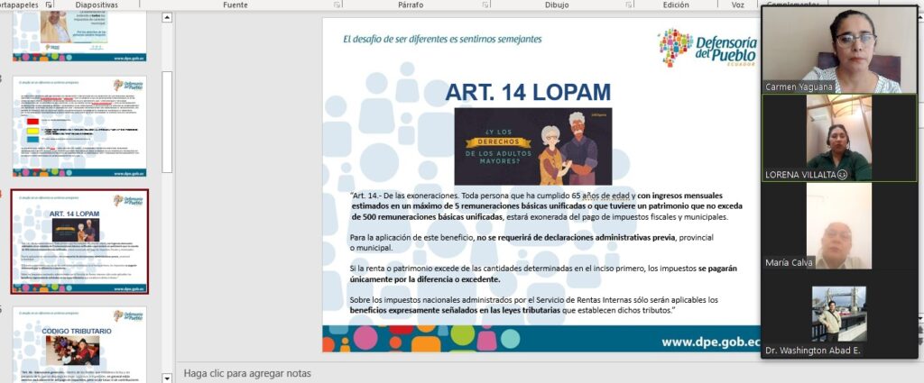924x383 pixels.
Task: Select the elderly couple image on the slide
Action: point(532,146)
